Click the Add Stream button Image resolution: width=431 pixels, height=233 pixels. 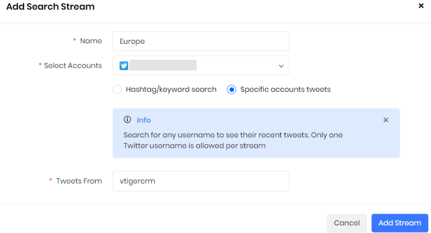pos(400,223)
